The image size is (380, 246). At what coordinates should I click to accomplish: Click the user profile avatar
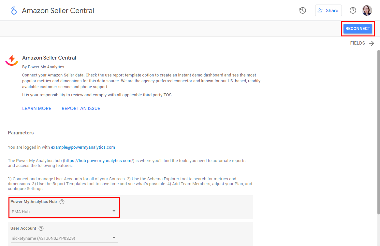tap(367, 10)
